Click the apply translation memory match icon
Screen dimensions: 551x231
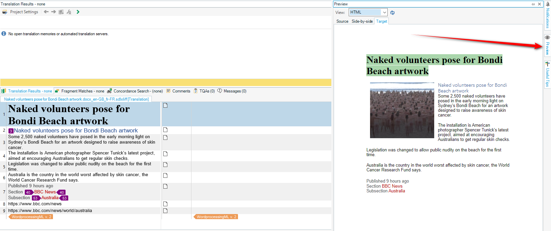pyautogui.click(x=61, y=12)
